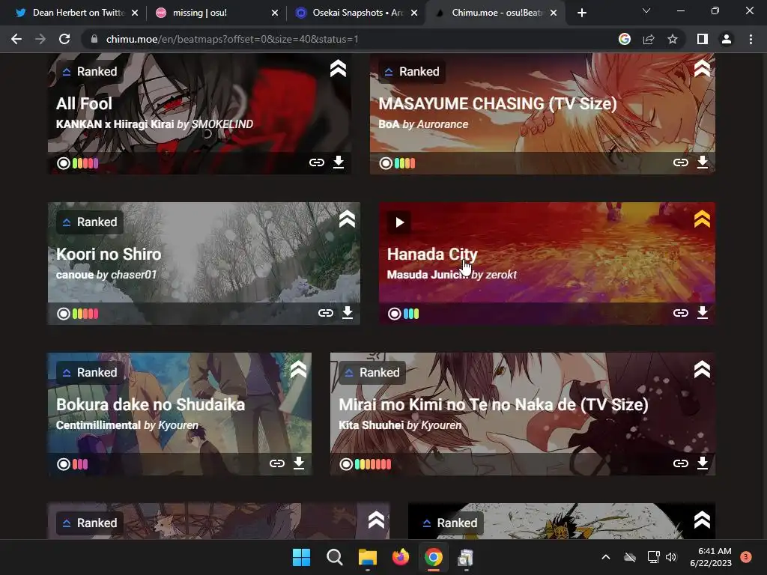Copy link for MASAYUME CHASING beatmap
This screenshot has width=767, height=575.
pyautogui.click(x=680, y=162)
